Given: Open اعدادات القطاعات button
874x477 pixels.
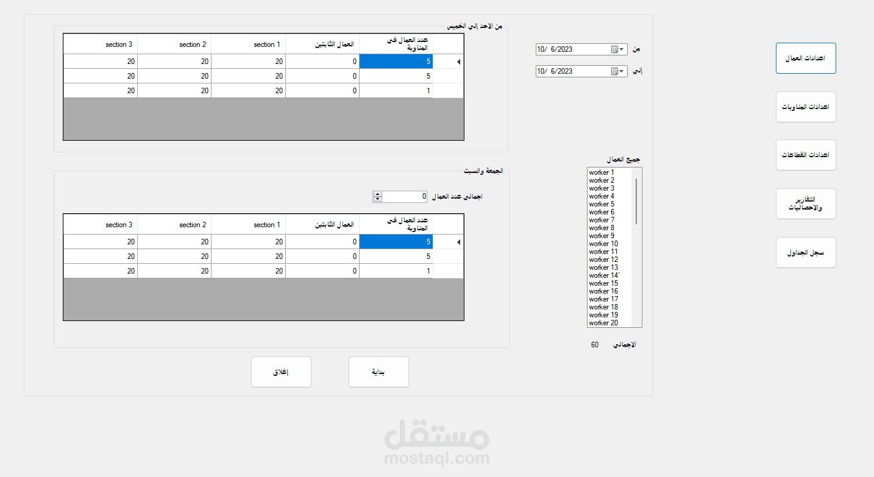Looking at the screenshot, I should pyautogui.click(x=806, y=155).
